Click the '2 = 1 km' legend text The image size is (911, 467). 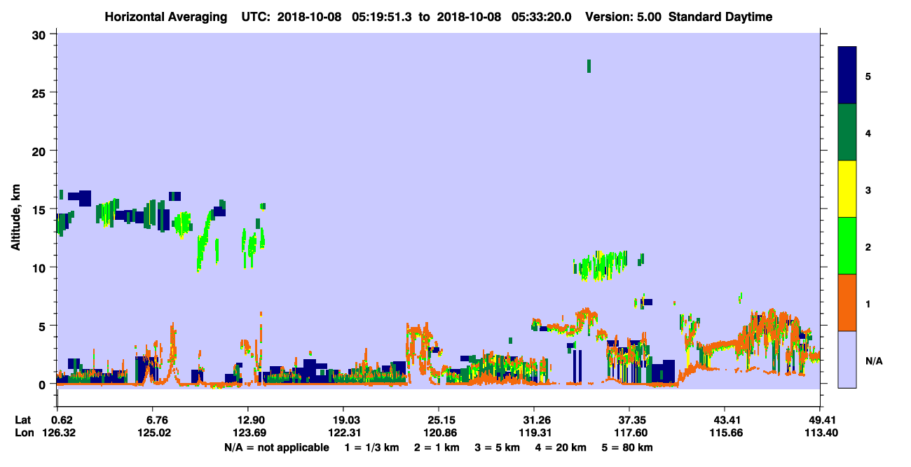[x=439, y=447]
